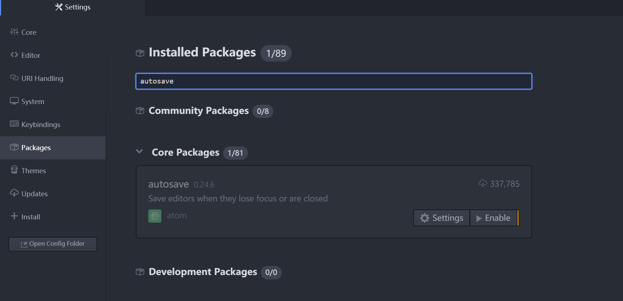Click the Development Packages heading

[203, 272]
